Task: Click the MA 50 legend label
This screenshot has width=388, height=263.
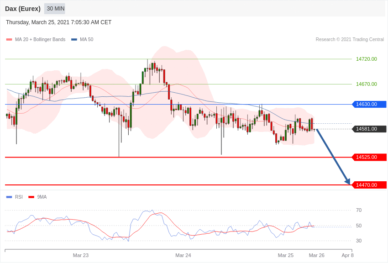Action: (87, 39)
